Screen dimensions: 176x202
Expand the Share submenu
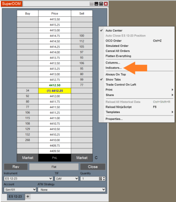[x=136, y=95]
